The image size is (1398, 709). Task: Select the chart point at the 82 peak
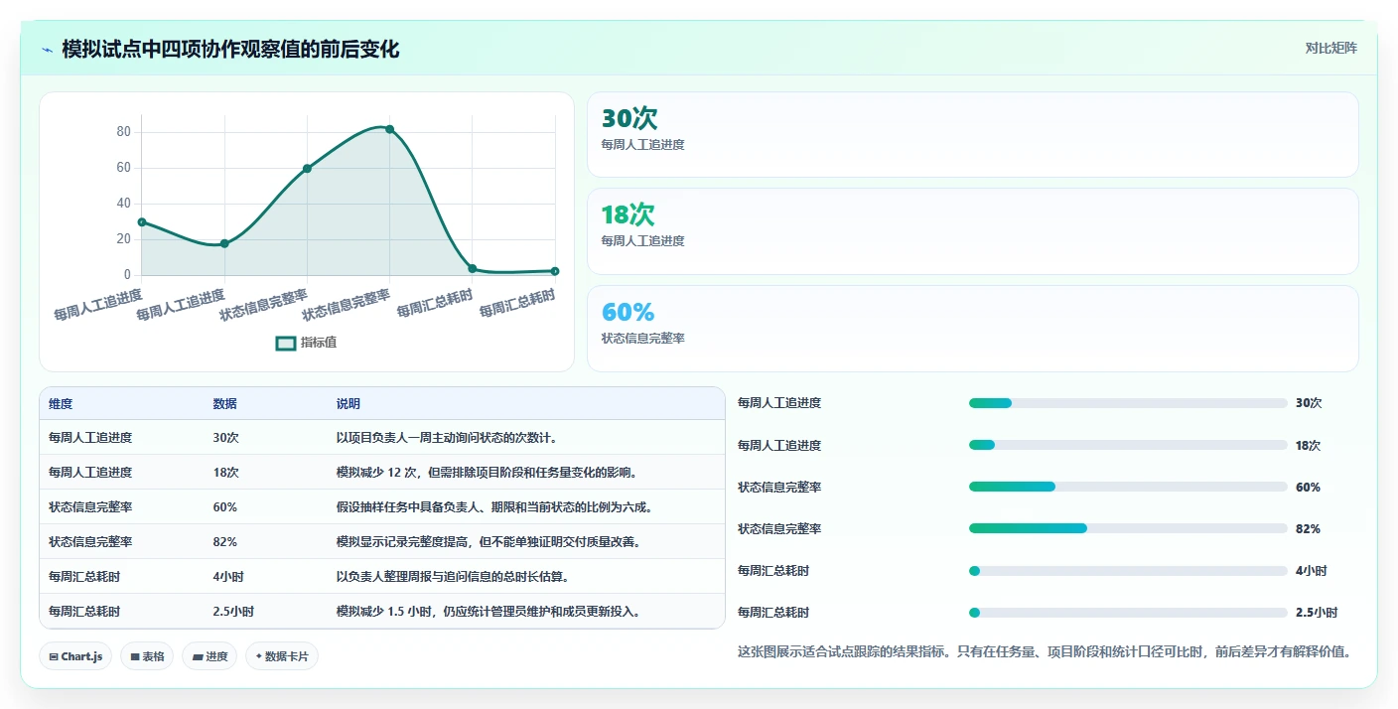tap(389, 129)
